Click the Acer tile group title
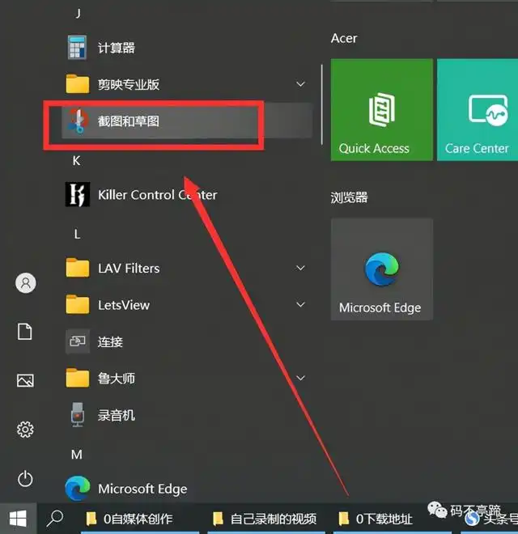Viewport: 518px width, 534px height. click(x=344, y=38)
